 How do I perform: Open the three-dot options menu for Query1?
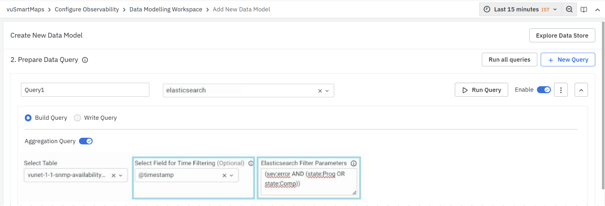[560, 90]
